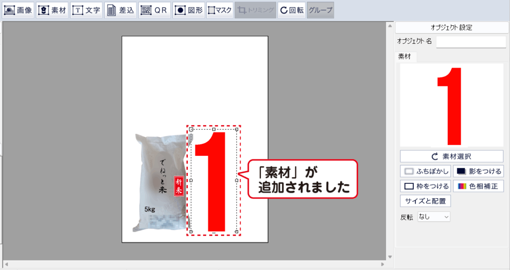Open the 反転 flip dropdown

433,217
